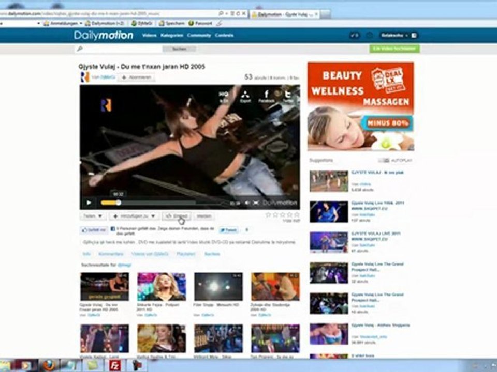497x372 pixels.
Task: Click the address bar search magnifier icon
Action: click(221, 13)
